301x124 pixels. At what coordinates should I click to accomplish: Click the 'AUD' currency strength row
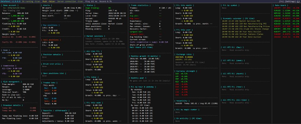pyautogui.click(x=182, y=74)
